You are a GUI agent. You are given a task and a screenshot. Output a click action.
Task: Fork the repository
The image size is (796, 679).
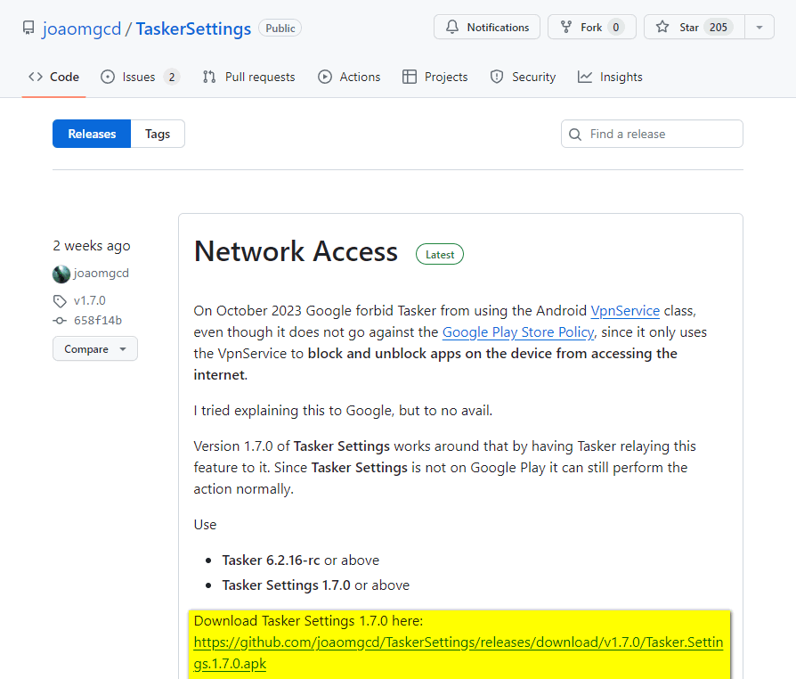[591, 27]
